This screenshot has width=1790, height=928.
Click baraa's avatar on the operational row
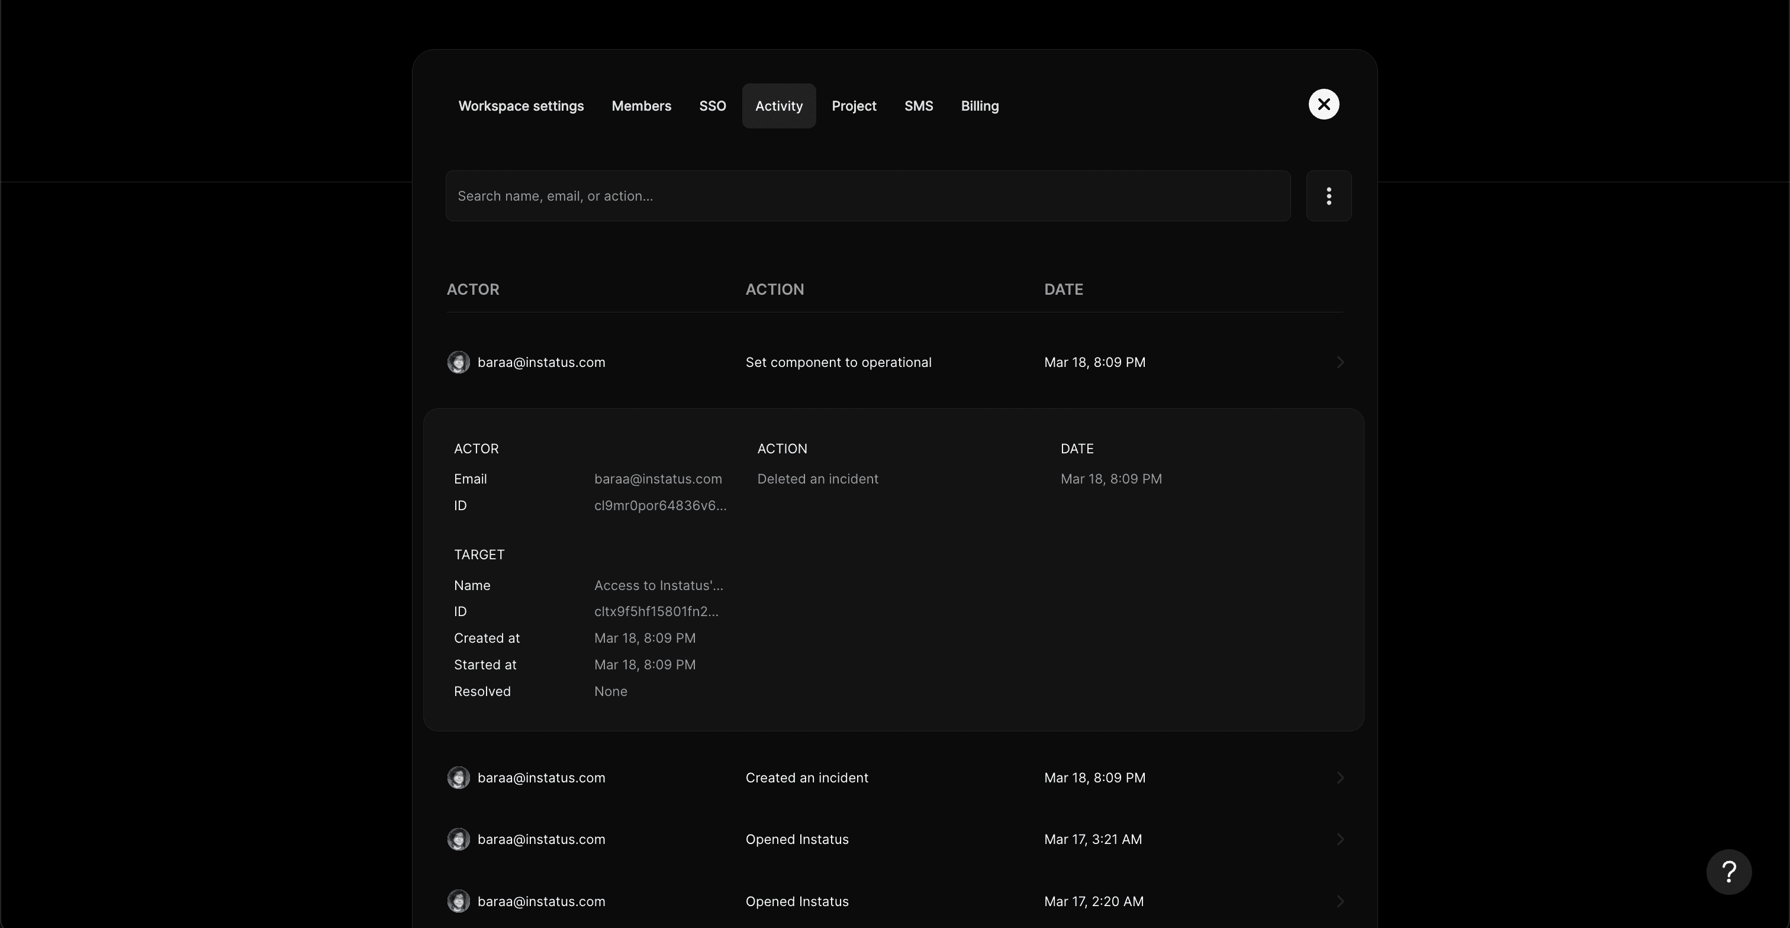[x=458, y=362]
